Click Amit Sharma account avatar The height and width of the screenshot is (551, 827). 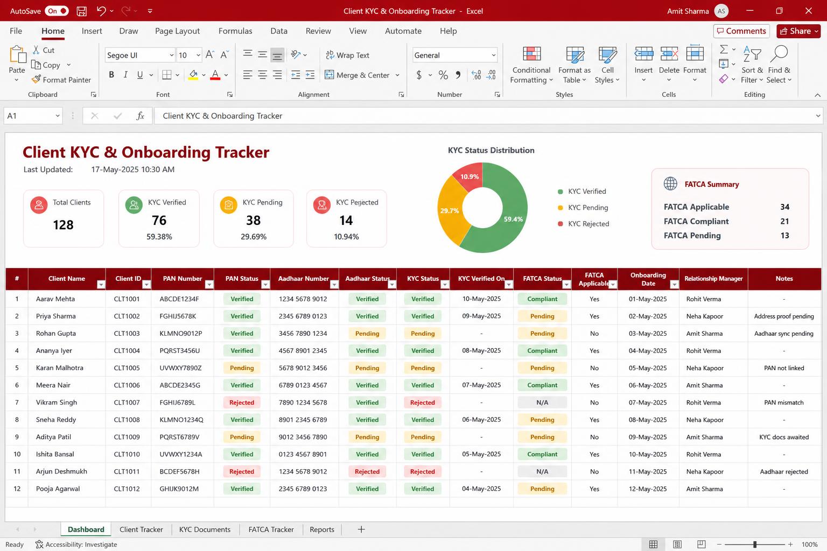click(x=721, y=11)
